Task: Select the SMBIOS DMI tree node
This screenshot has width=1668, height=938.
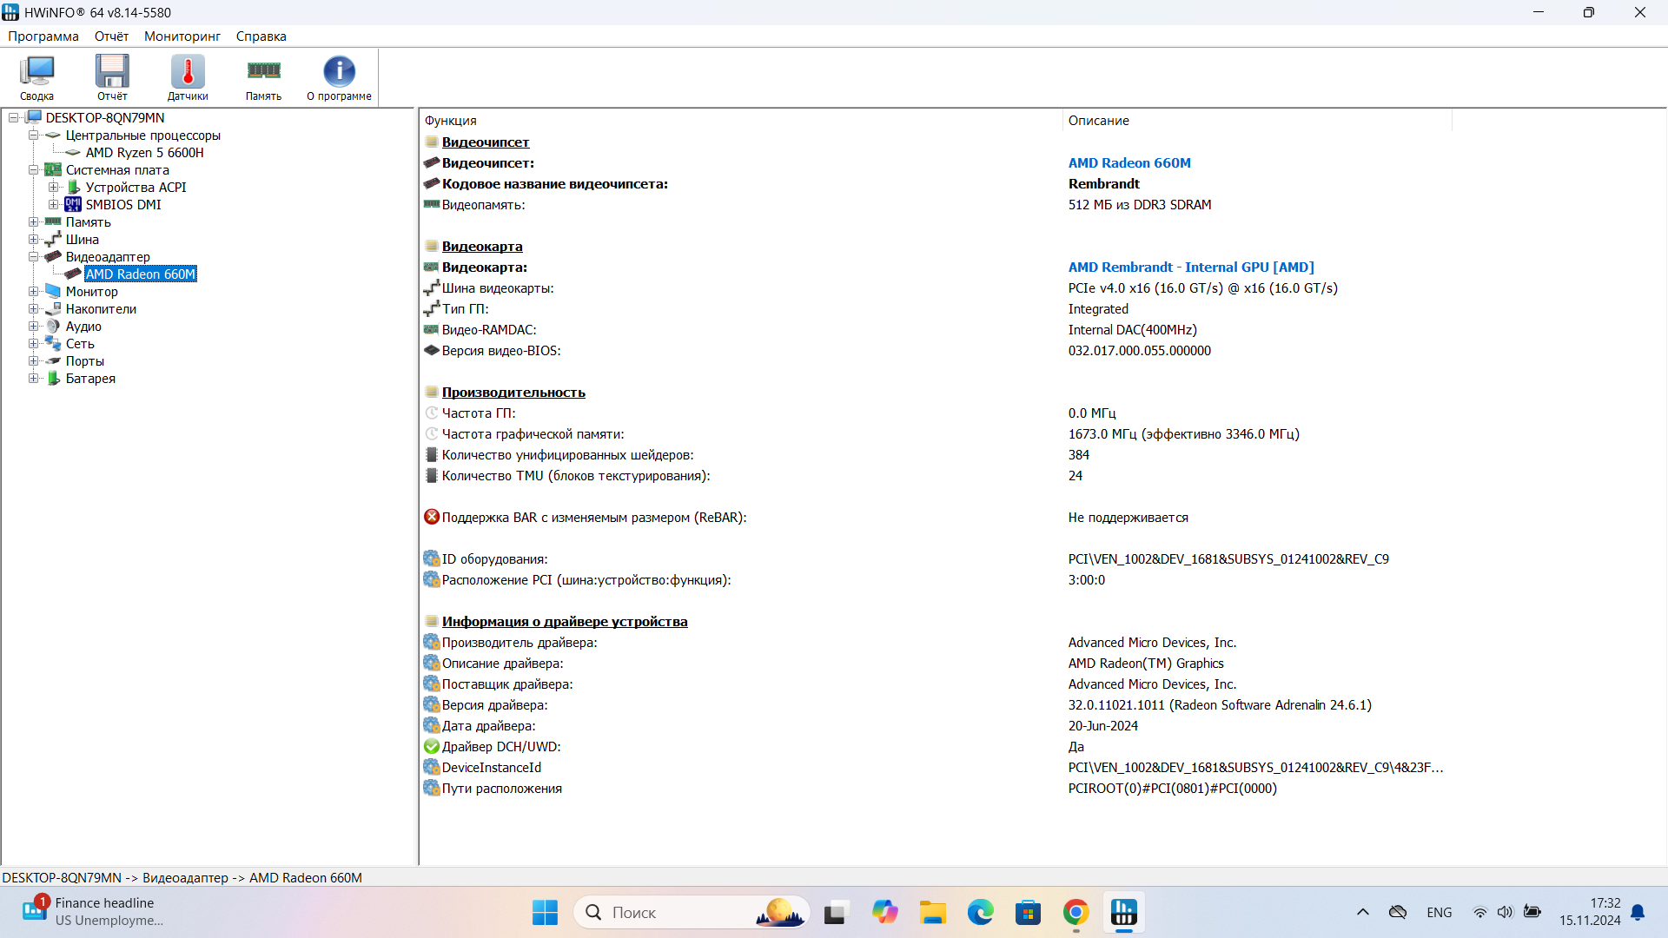Action: (x=122, y=205)
